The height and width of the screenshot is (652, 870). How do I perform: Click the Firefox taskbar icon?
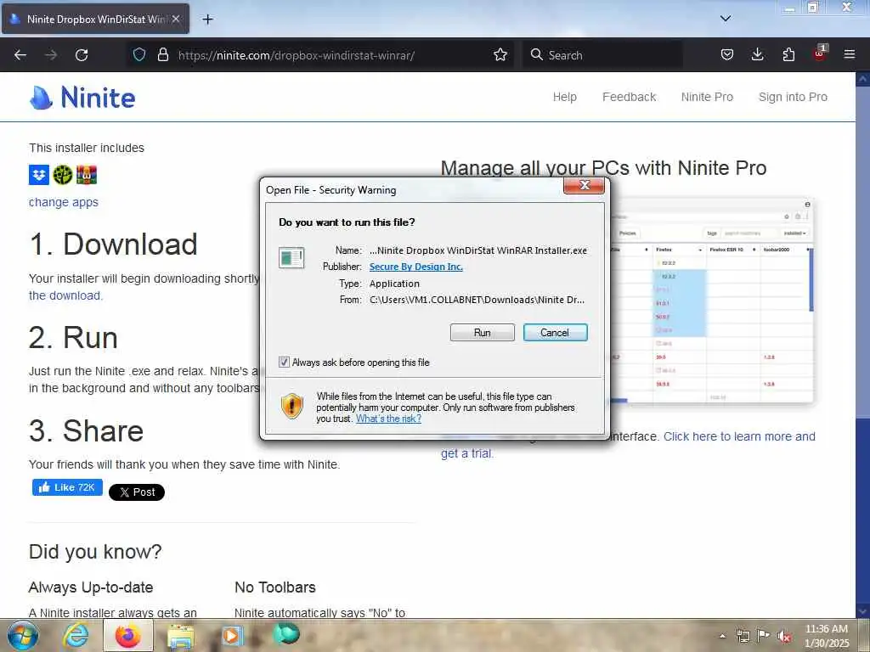coord(127,636)
